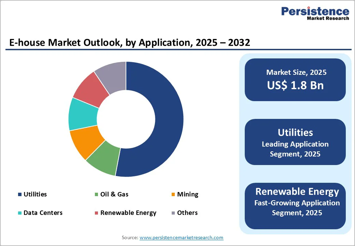
Task: Select the teal Data Centers legend marker
Action: pyautogui.click(x=19, y=213)
